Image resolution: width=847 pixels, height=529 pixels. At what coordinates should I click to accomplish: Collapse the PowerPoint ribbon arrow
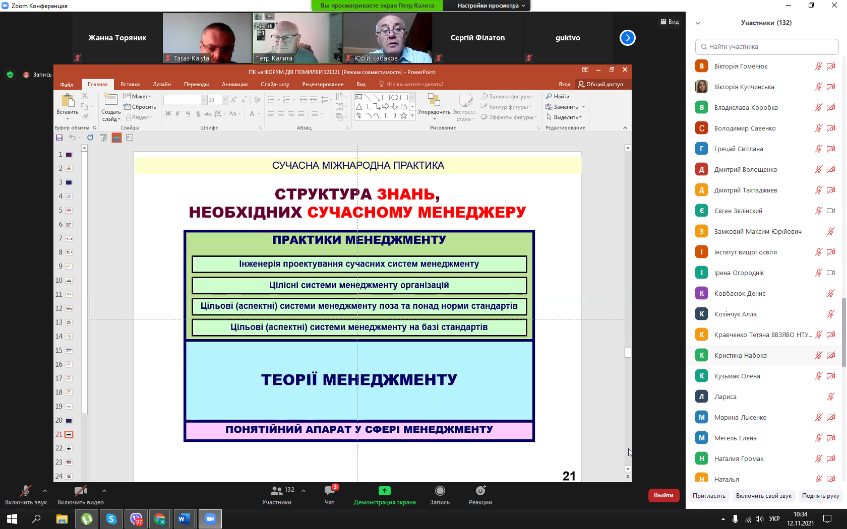click(x=625, y=128)
